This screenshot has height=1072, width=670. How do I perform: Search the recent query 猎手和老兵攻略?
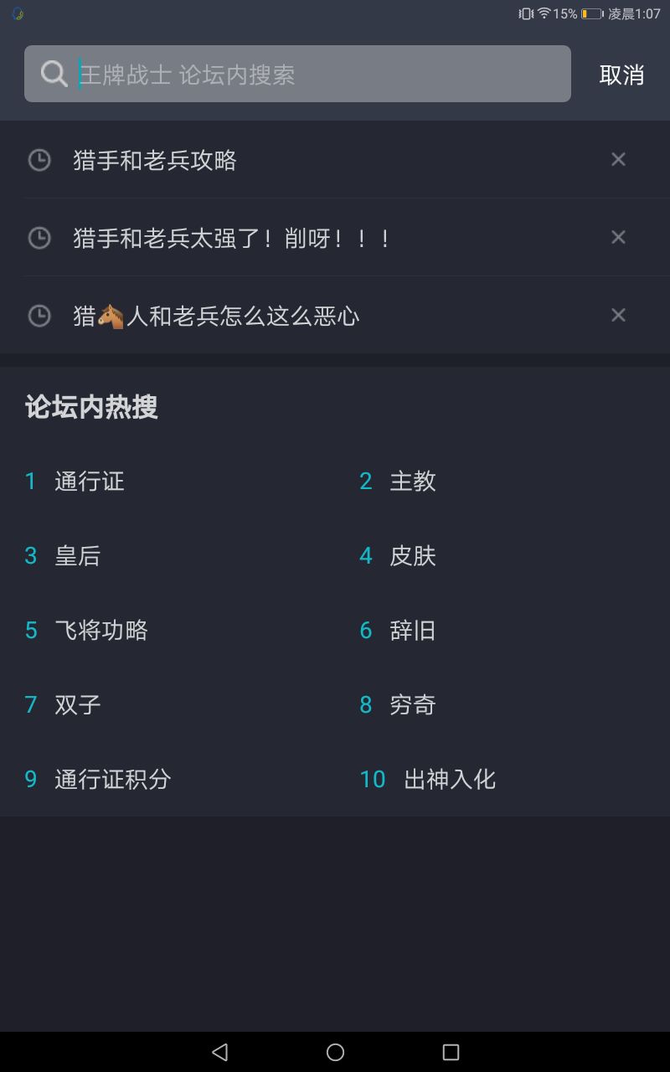(155, 160)
